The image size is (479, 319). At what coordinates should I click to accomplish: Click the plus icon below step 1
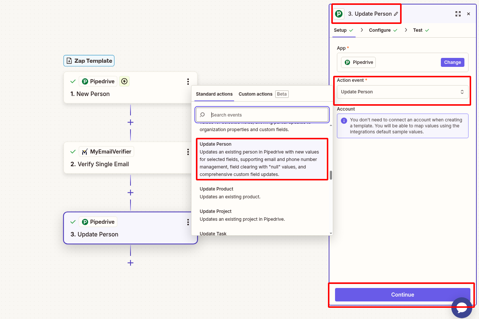click(x=130, y=122)
